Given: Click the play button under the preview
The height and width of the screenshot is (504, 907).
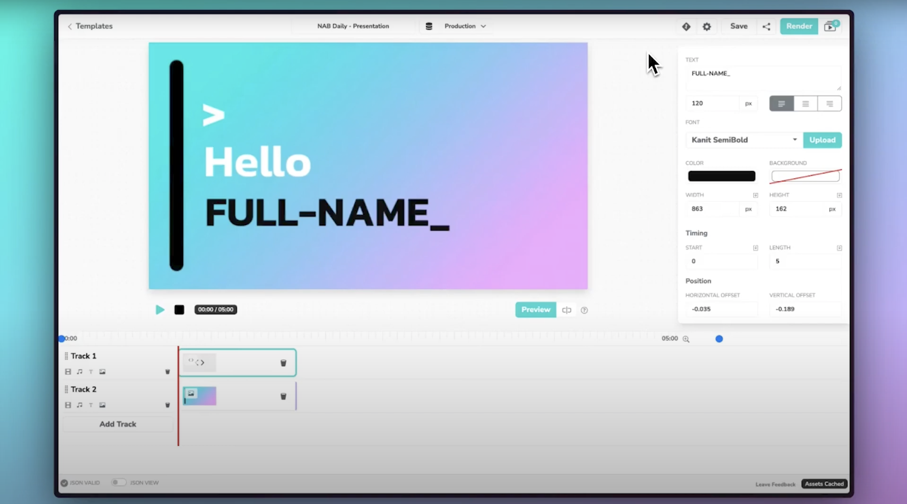Looking at the screenshot, I should coord(160,310).
